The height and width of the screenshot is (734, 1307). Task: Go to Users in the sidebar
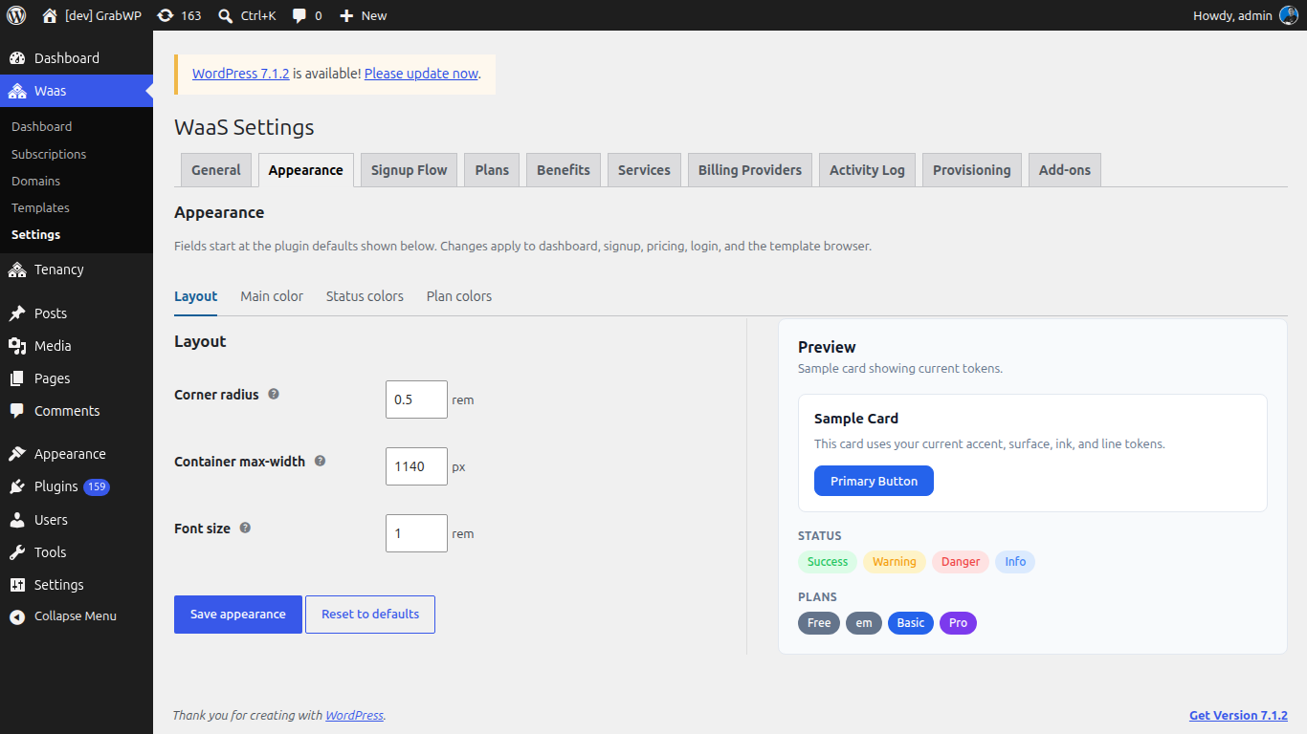click(77, 520)
